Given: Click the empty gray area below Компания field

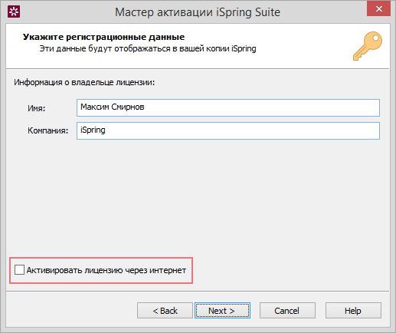Looking at the screenshot, I should coord(198,197).
